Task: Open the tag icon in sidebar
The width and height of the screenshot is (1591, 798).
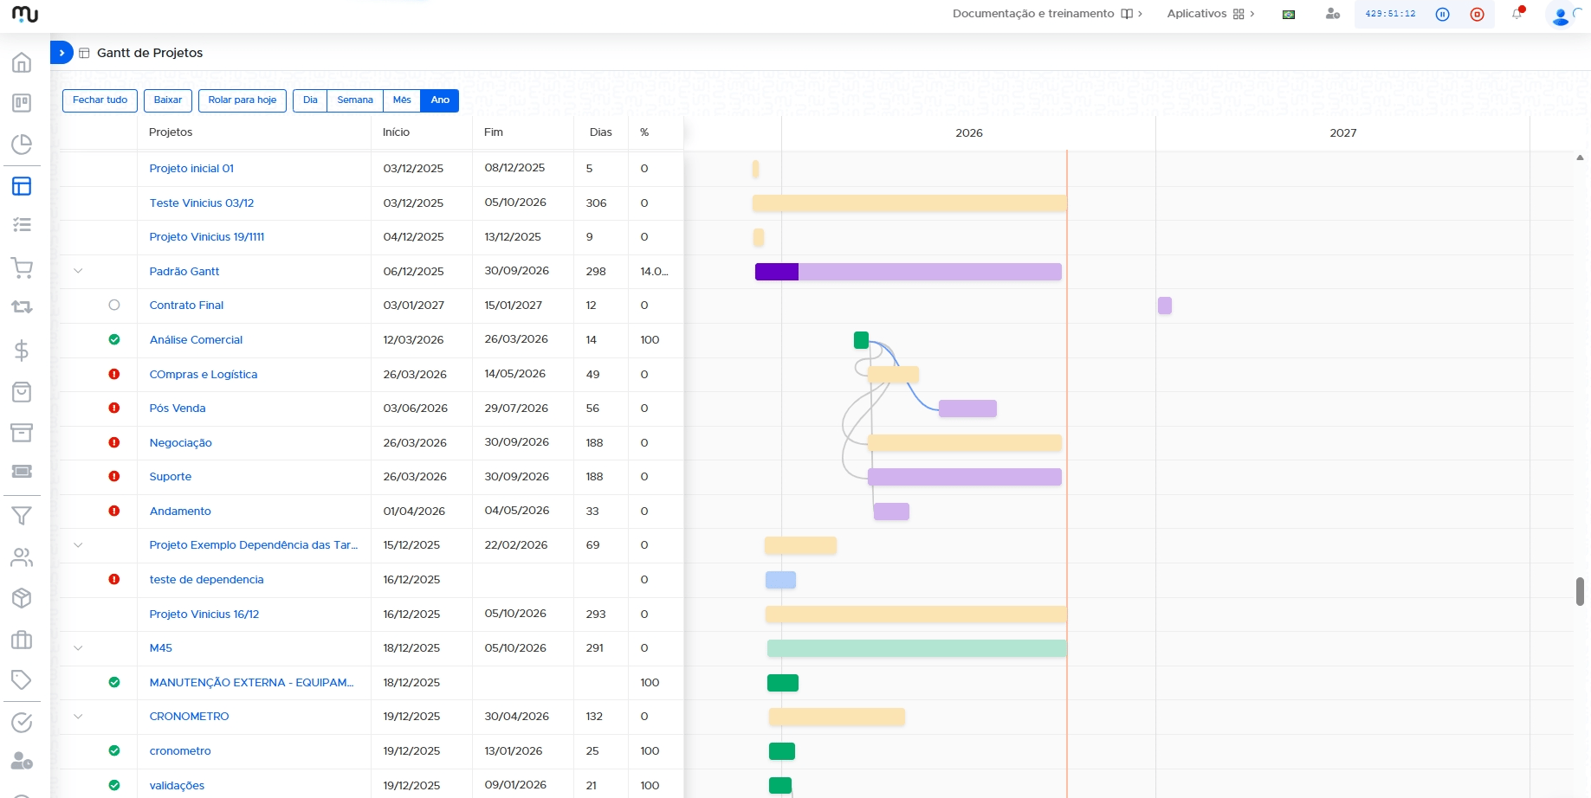Action: point(22,679)
